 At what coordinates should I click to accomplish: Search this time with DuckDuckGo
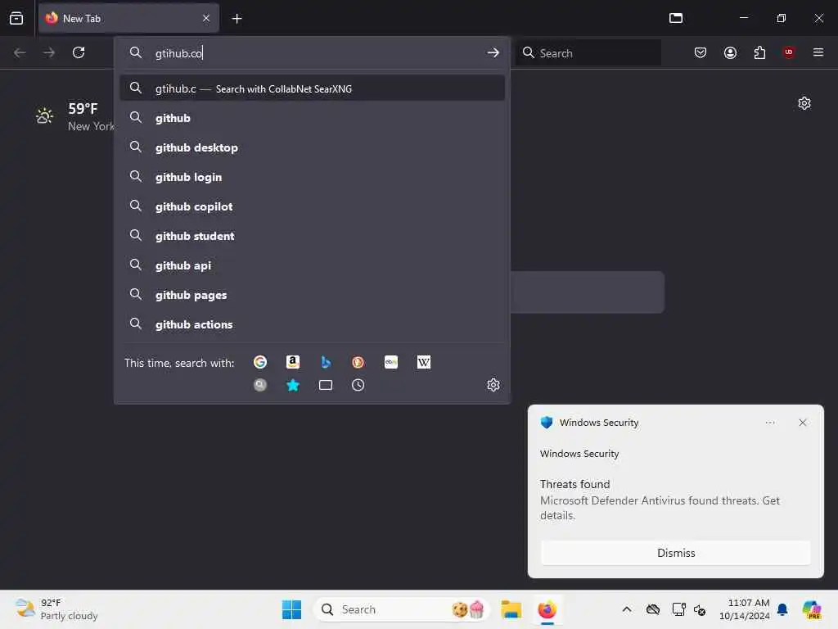(x=358, y=362)
